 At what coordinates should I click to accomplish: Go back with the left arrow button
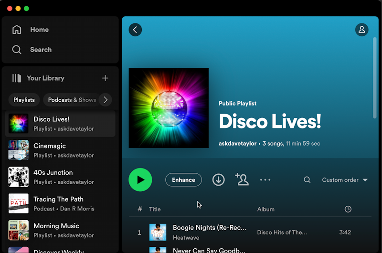click(135, 30)
